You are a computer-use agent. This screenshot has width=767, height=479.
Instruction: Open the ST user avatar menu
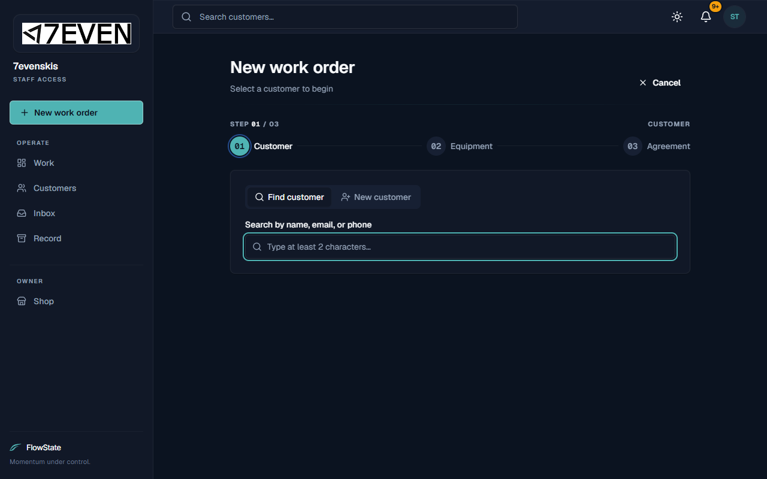click(x=735, y=17)
